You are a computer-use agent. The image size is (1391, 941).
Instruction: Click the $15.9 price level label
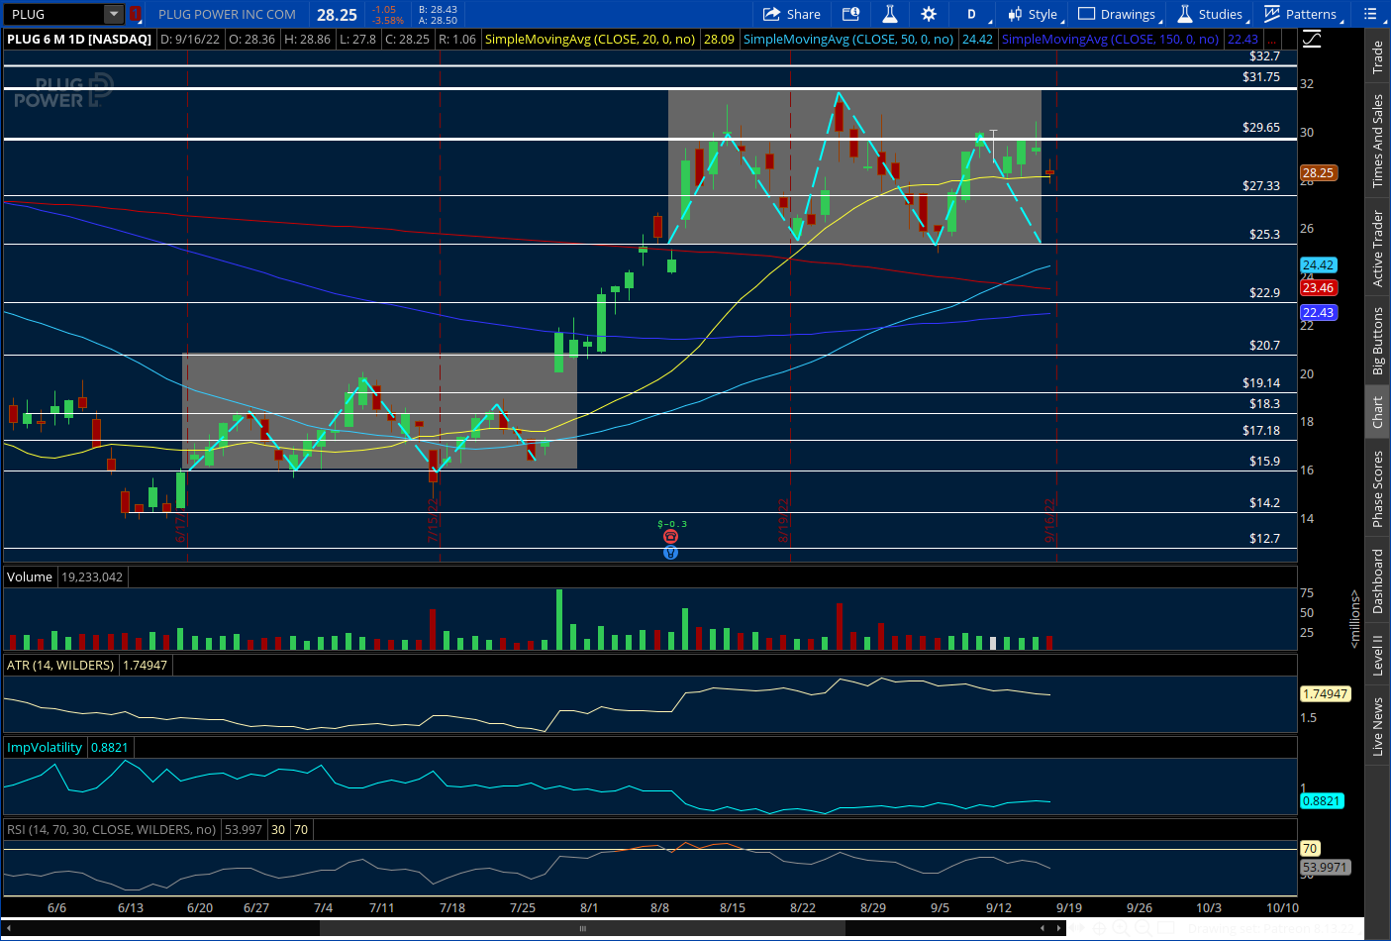tap(1264, 461)
